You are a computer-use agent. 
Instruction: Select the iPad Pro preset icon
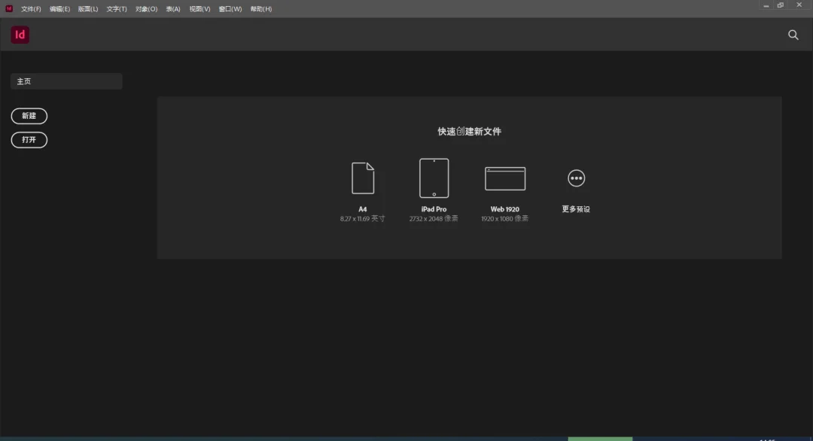pos(434,178)
